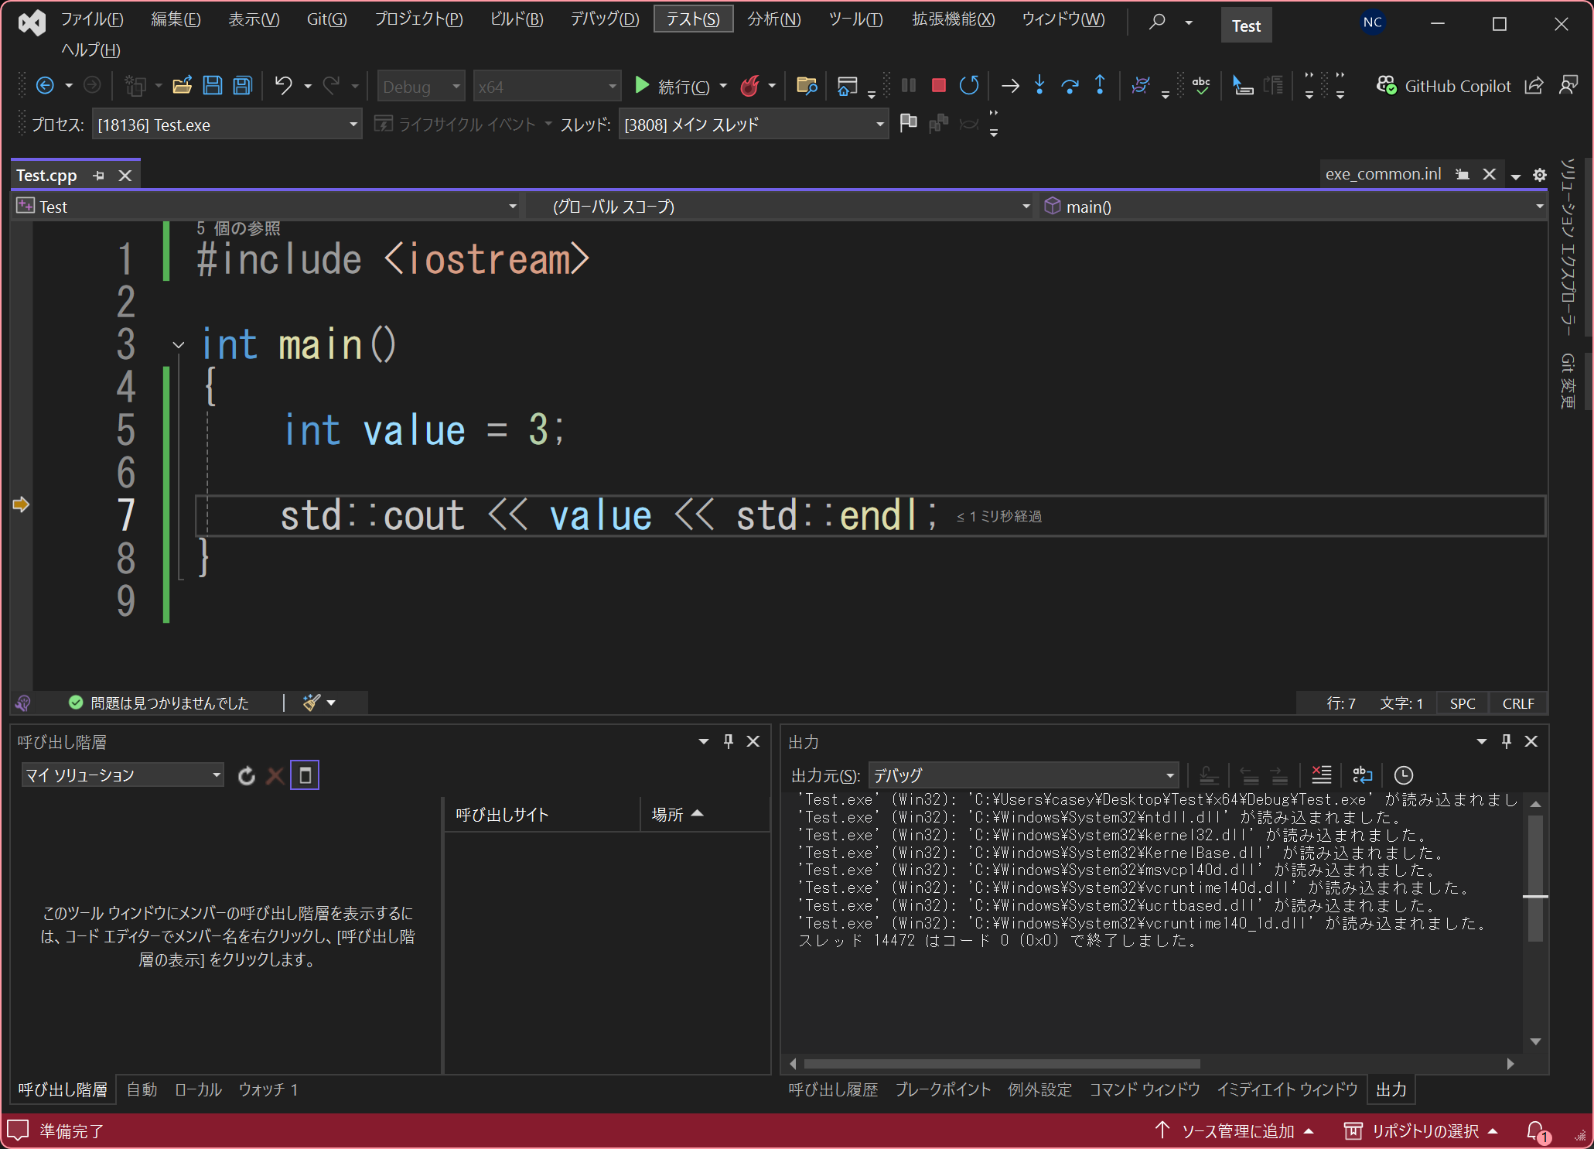Image resolution: width=1594 pixels, height=1149 pixels.
Task: Pin the Test.cpp tab
Action: point(98,176)
